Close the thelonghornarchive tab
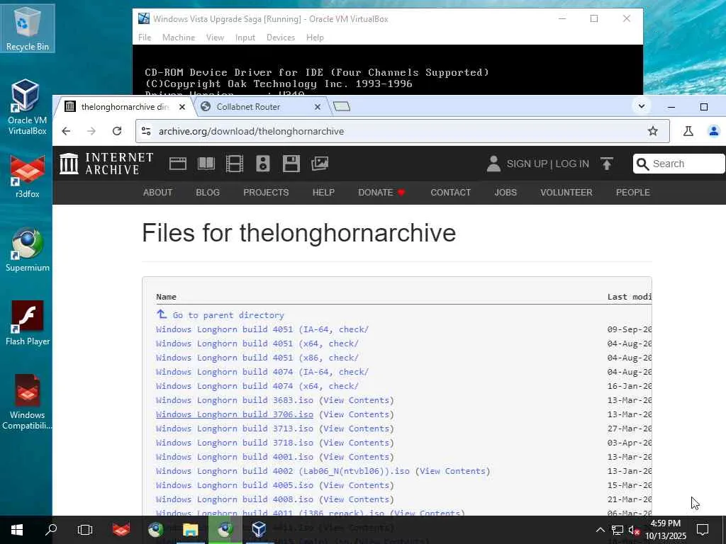Screen dimensions: 726x544 (182, 107)
